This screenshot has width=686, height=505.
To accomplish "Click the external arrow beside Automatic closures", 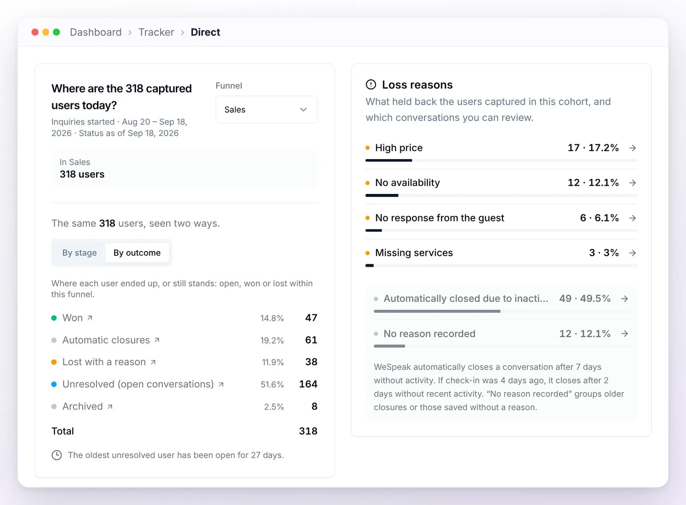I will [x=157, y=340].
